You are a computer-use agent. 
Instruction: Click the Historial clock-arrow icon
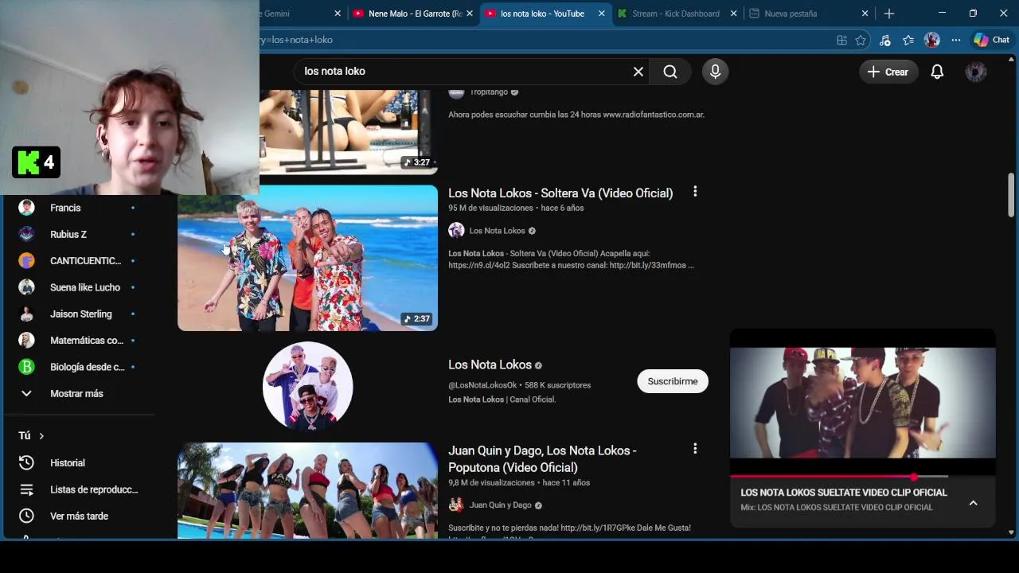[x=26, y=462]
